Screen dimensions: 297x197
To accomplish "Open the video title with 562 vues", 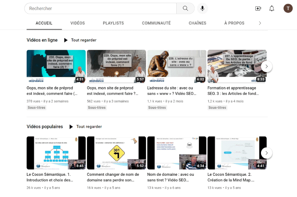I will [112, 91].
